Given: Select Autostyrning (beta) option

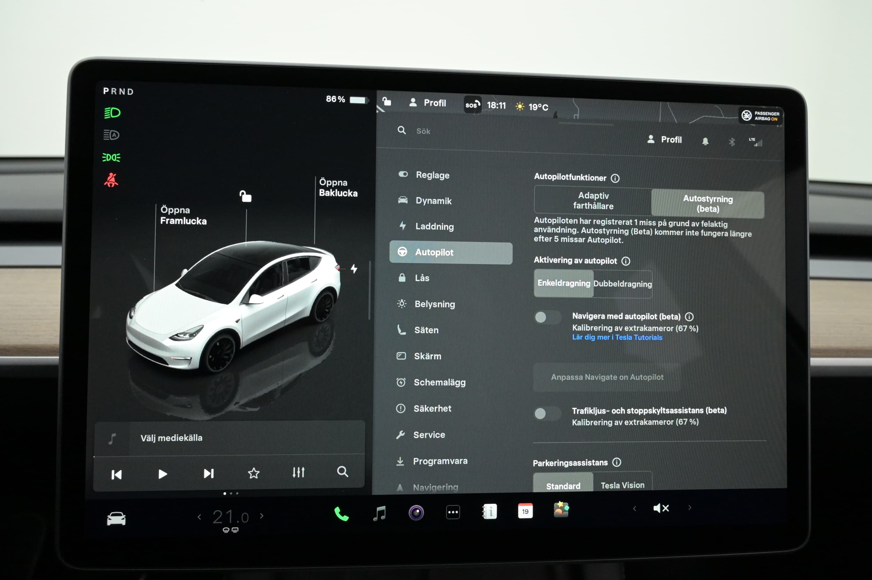Looking at the screenshot, I should click(x=707, y=204).
